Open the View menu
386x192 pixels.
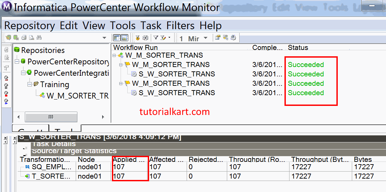click(x=94, y=25)
